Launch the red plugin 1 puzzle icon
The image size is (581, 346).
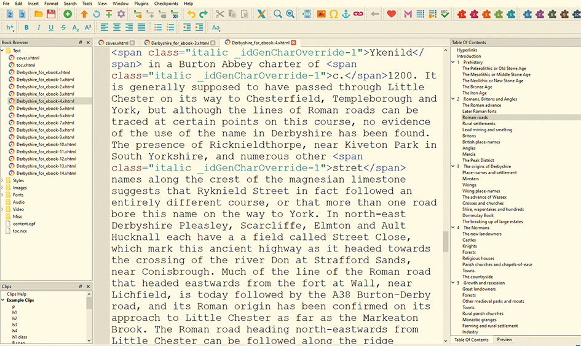click(461, 14)
